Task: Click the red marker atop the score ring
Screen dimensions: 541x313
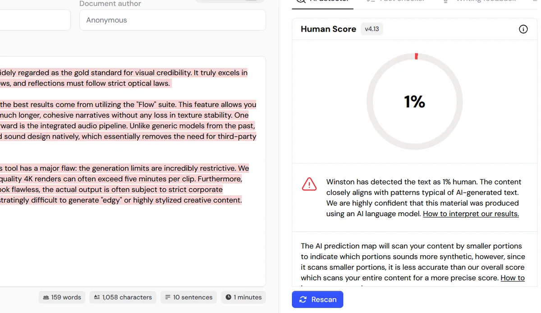Action: 416,56
